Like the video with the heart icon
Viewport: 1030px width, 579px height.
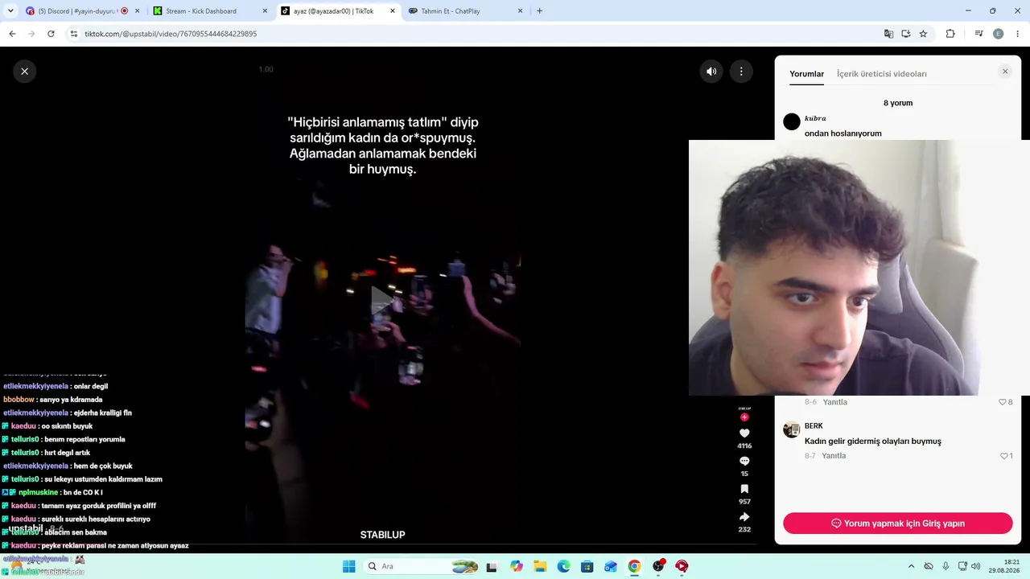(744, 433)
